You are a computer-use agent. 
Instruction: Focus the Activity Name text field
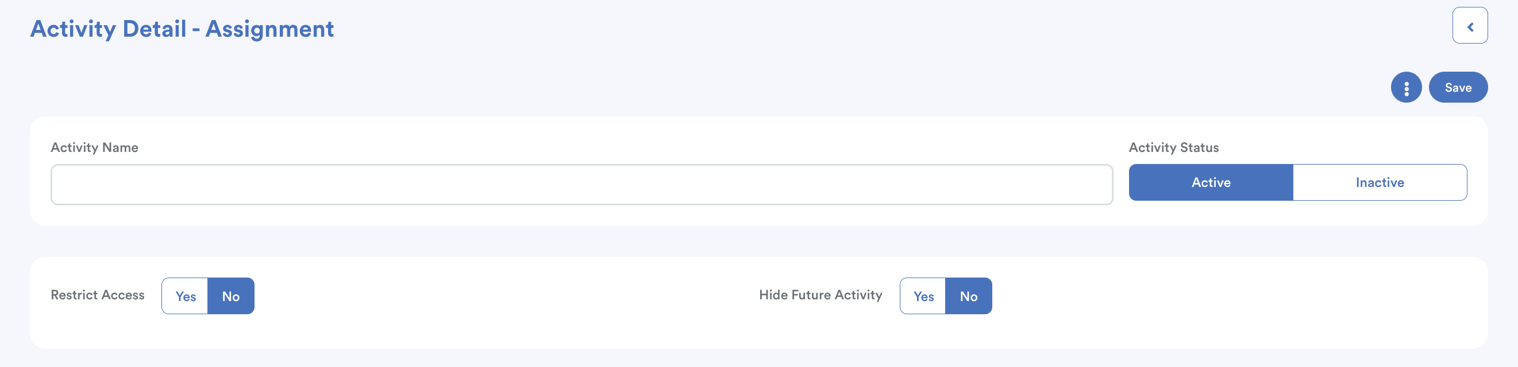[x=581, y=185]
